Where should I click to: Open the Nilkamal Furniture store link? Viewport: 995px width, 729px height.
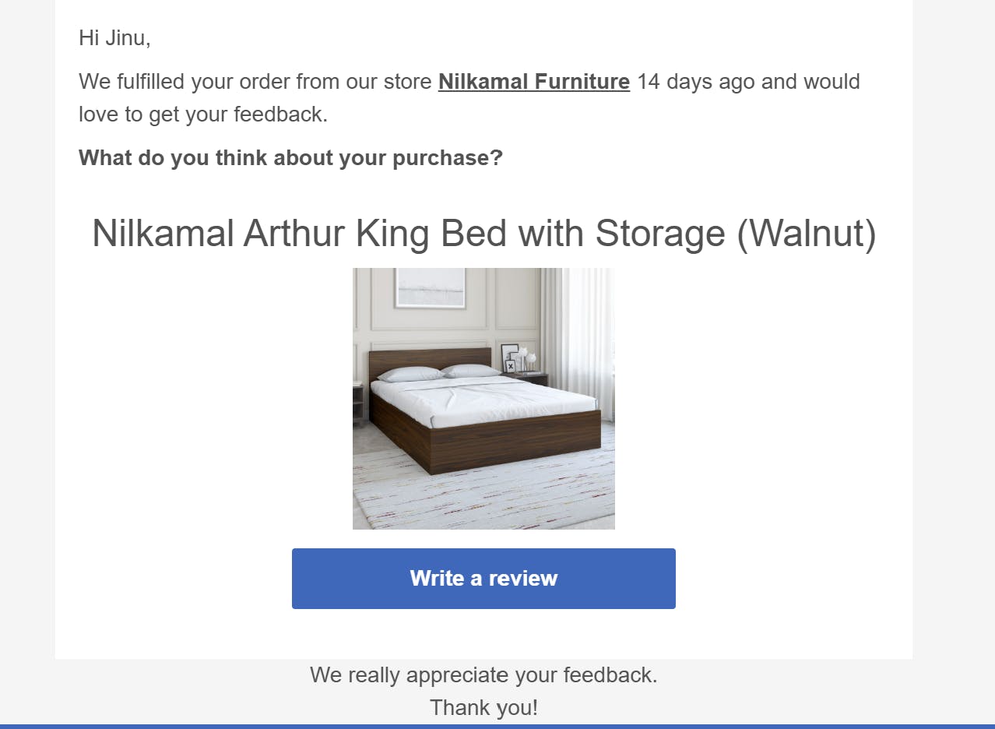(533, 82)
